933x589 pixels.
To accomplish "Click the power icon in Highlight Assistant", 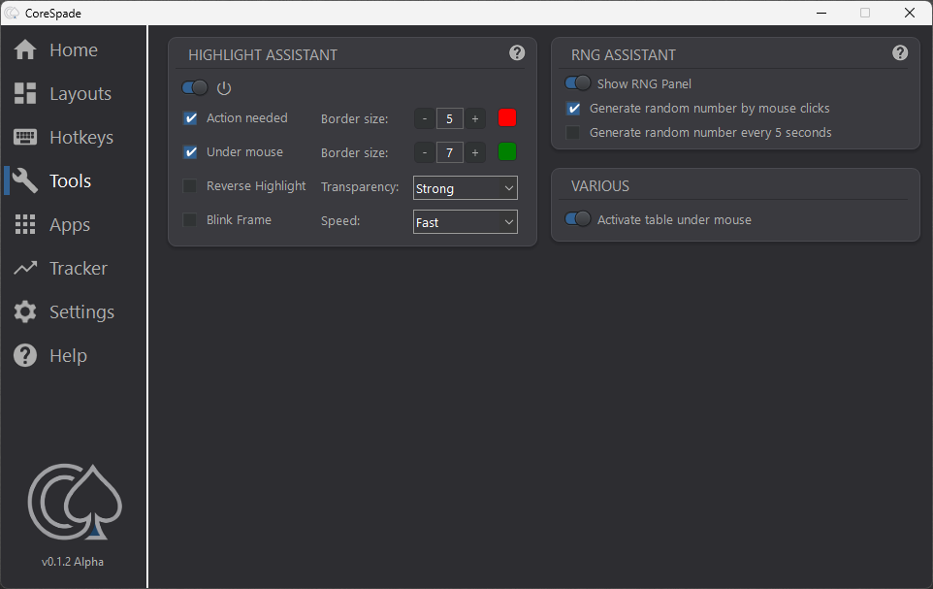I will (x=224, y=88).
